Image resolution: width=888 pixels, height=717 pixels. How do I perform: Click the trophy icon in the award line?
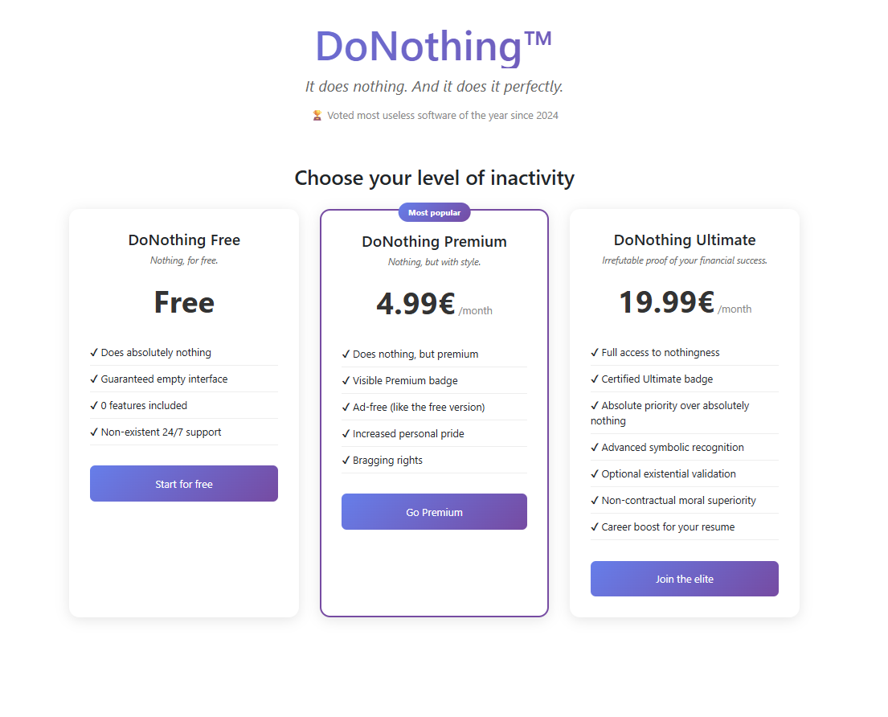click(317, 115)
